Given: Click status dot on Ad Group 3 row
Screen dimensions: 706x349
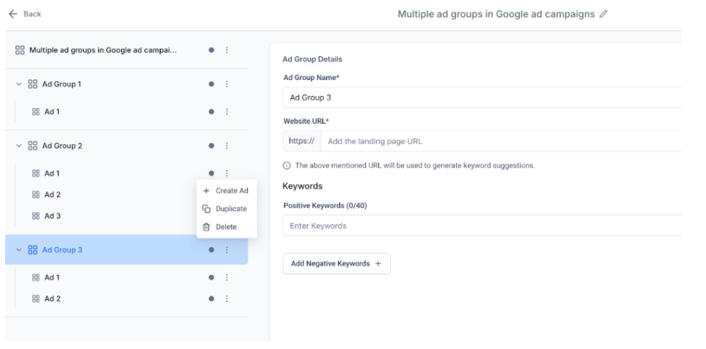Looking at the screenshot, I should click(x=211, y=250).
